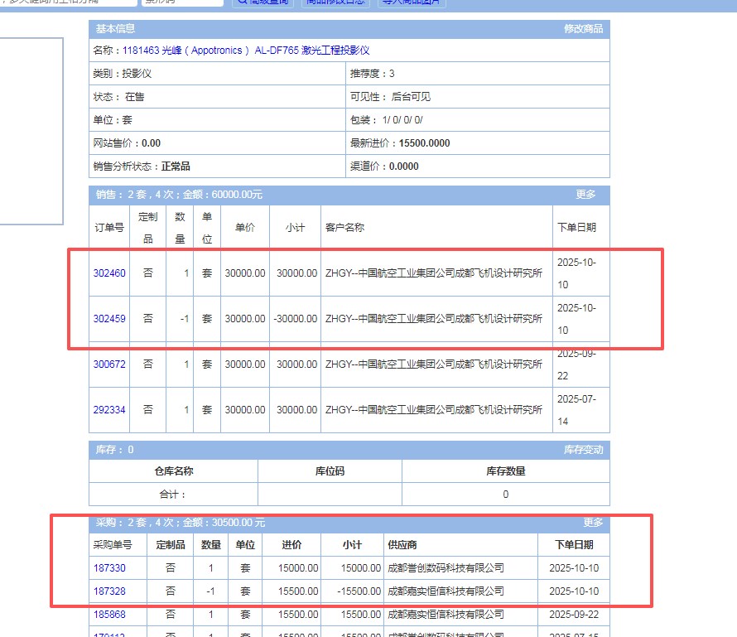Image resolution: width=737 pixels, height=637 pixels.
Task: Open purchase order 185868
Action: (x=109, y=615)
